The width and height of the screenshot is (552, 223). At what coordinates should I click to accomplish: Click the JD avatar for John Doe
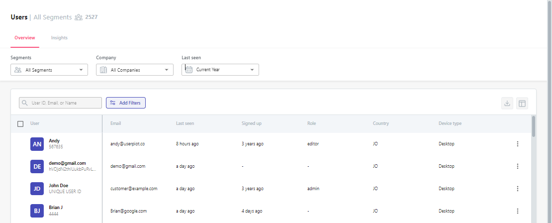(37, 189)
